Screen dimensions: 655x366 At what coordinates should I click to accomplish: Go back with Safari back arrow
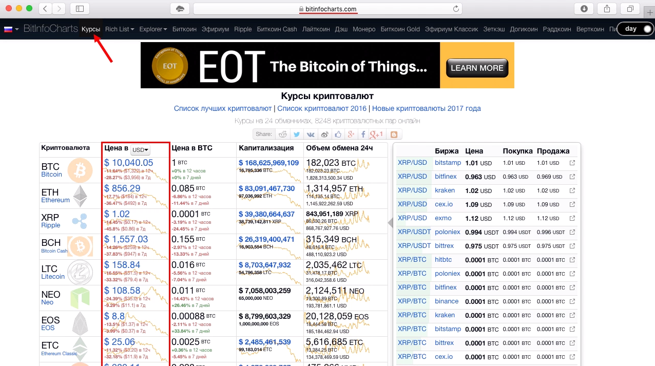[x=46, y=9]
